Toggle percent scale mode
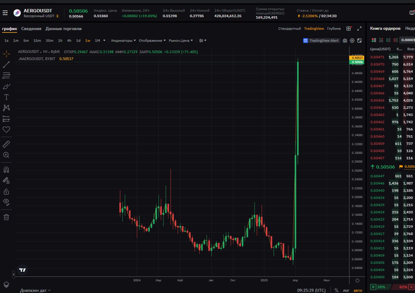Viewport: 415px width, 293px height. (337, 290)
